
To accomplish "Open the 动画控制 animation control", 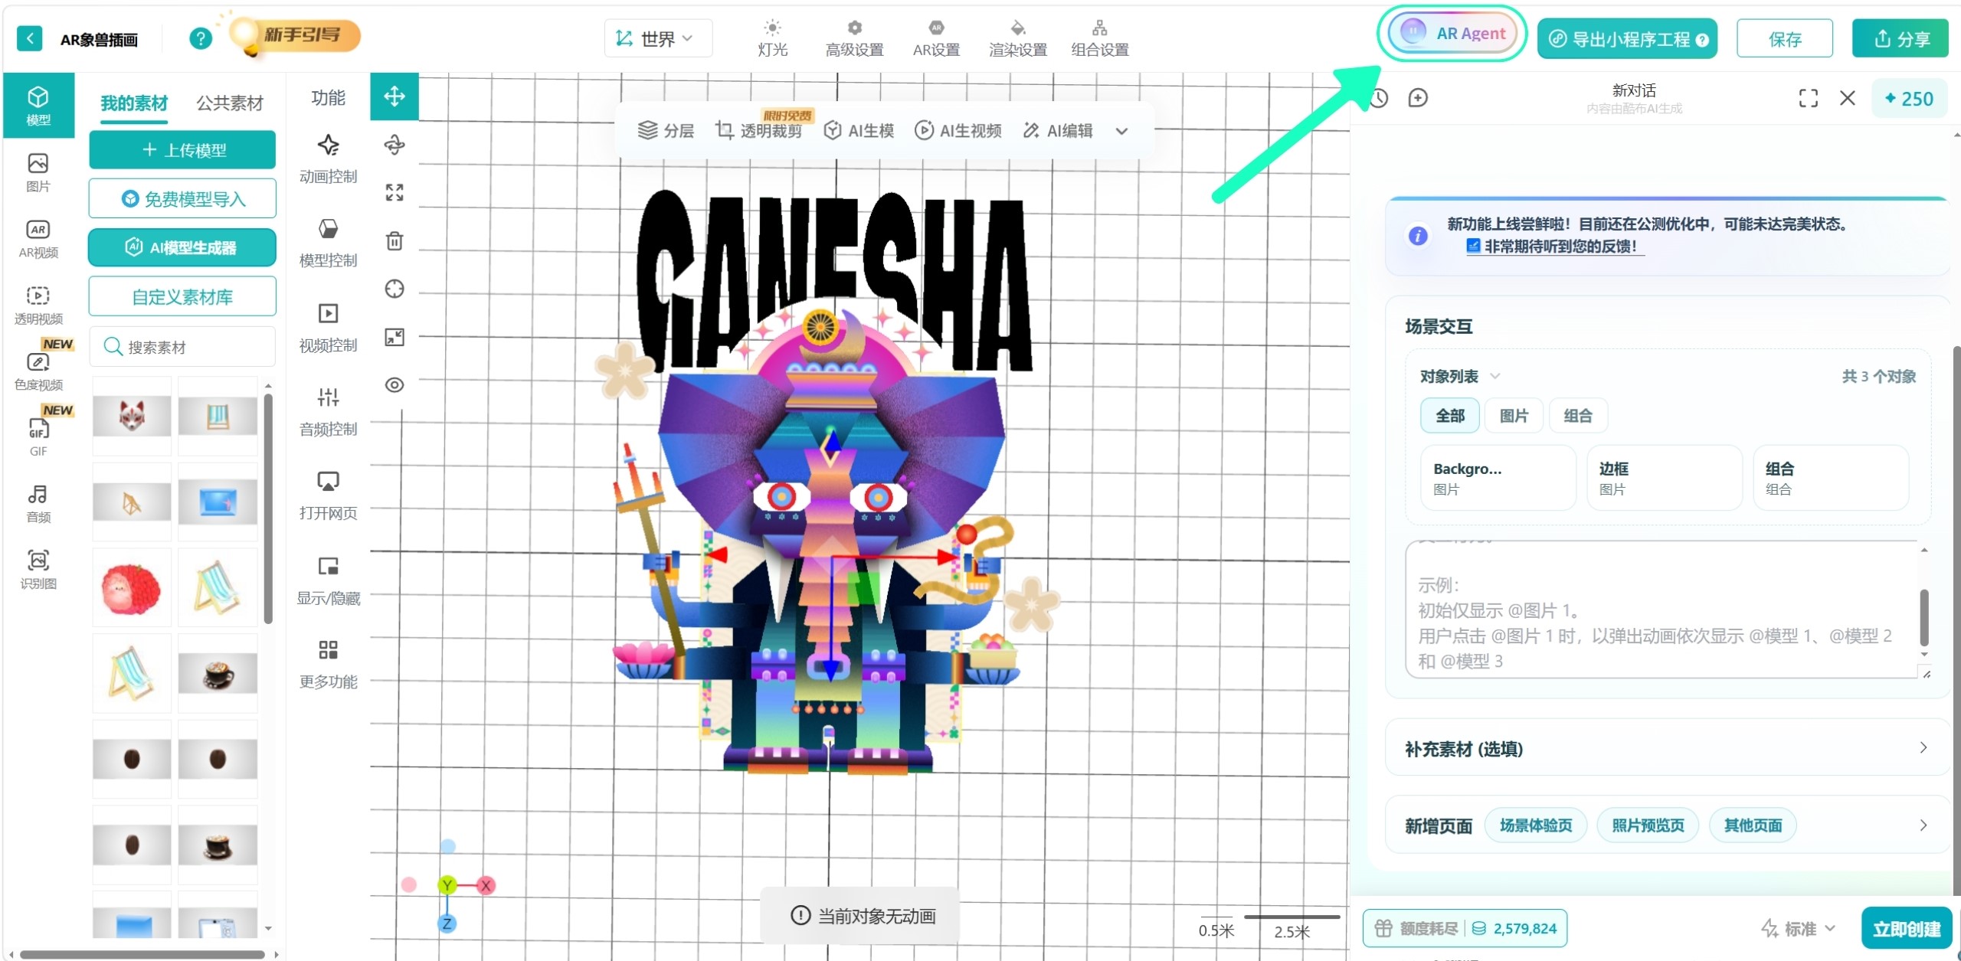I will pyautogui.click(x=328, y=159).
